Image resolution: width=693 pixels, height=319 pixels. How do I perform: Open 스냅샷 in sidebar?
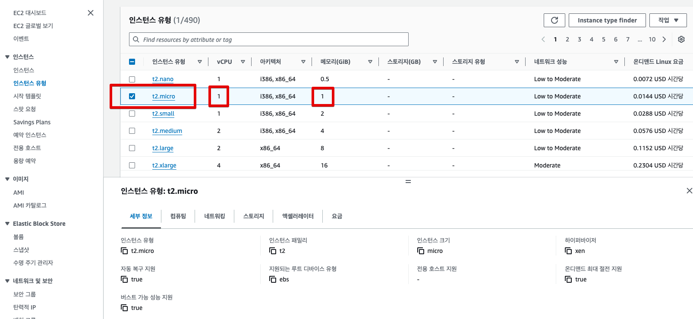pyautogui.click(x=21, y=250)
